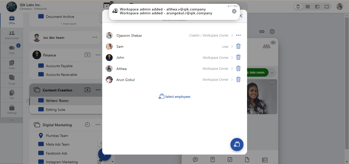The image size is (349, 164).
Task: Open the three-dot menu for ios dev team
Action: click(x=95, y=37)
